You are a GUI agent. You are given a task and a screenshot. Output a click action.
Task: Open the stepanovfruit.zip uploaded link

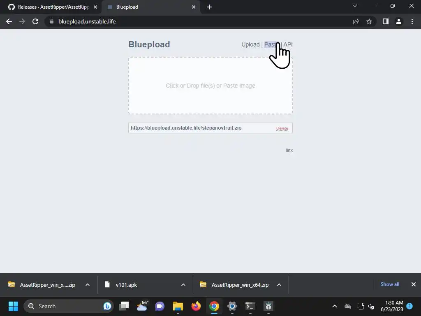[186, 128]
